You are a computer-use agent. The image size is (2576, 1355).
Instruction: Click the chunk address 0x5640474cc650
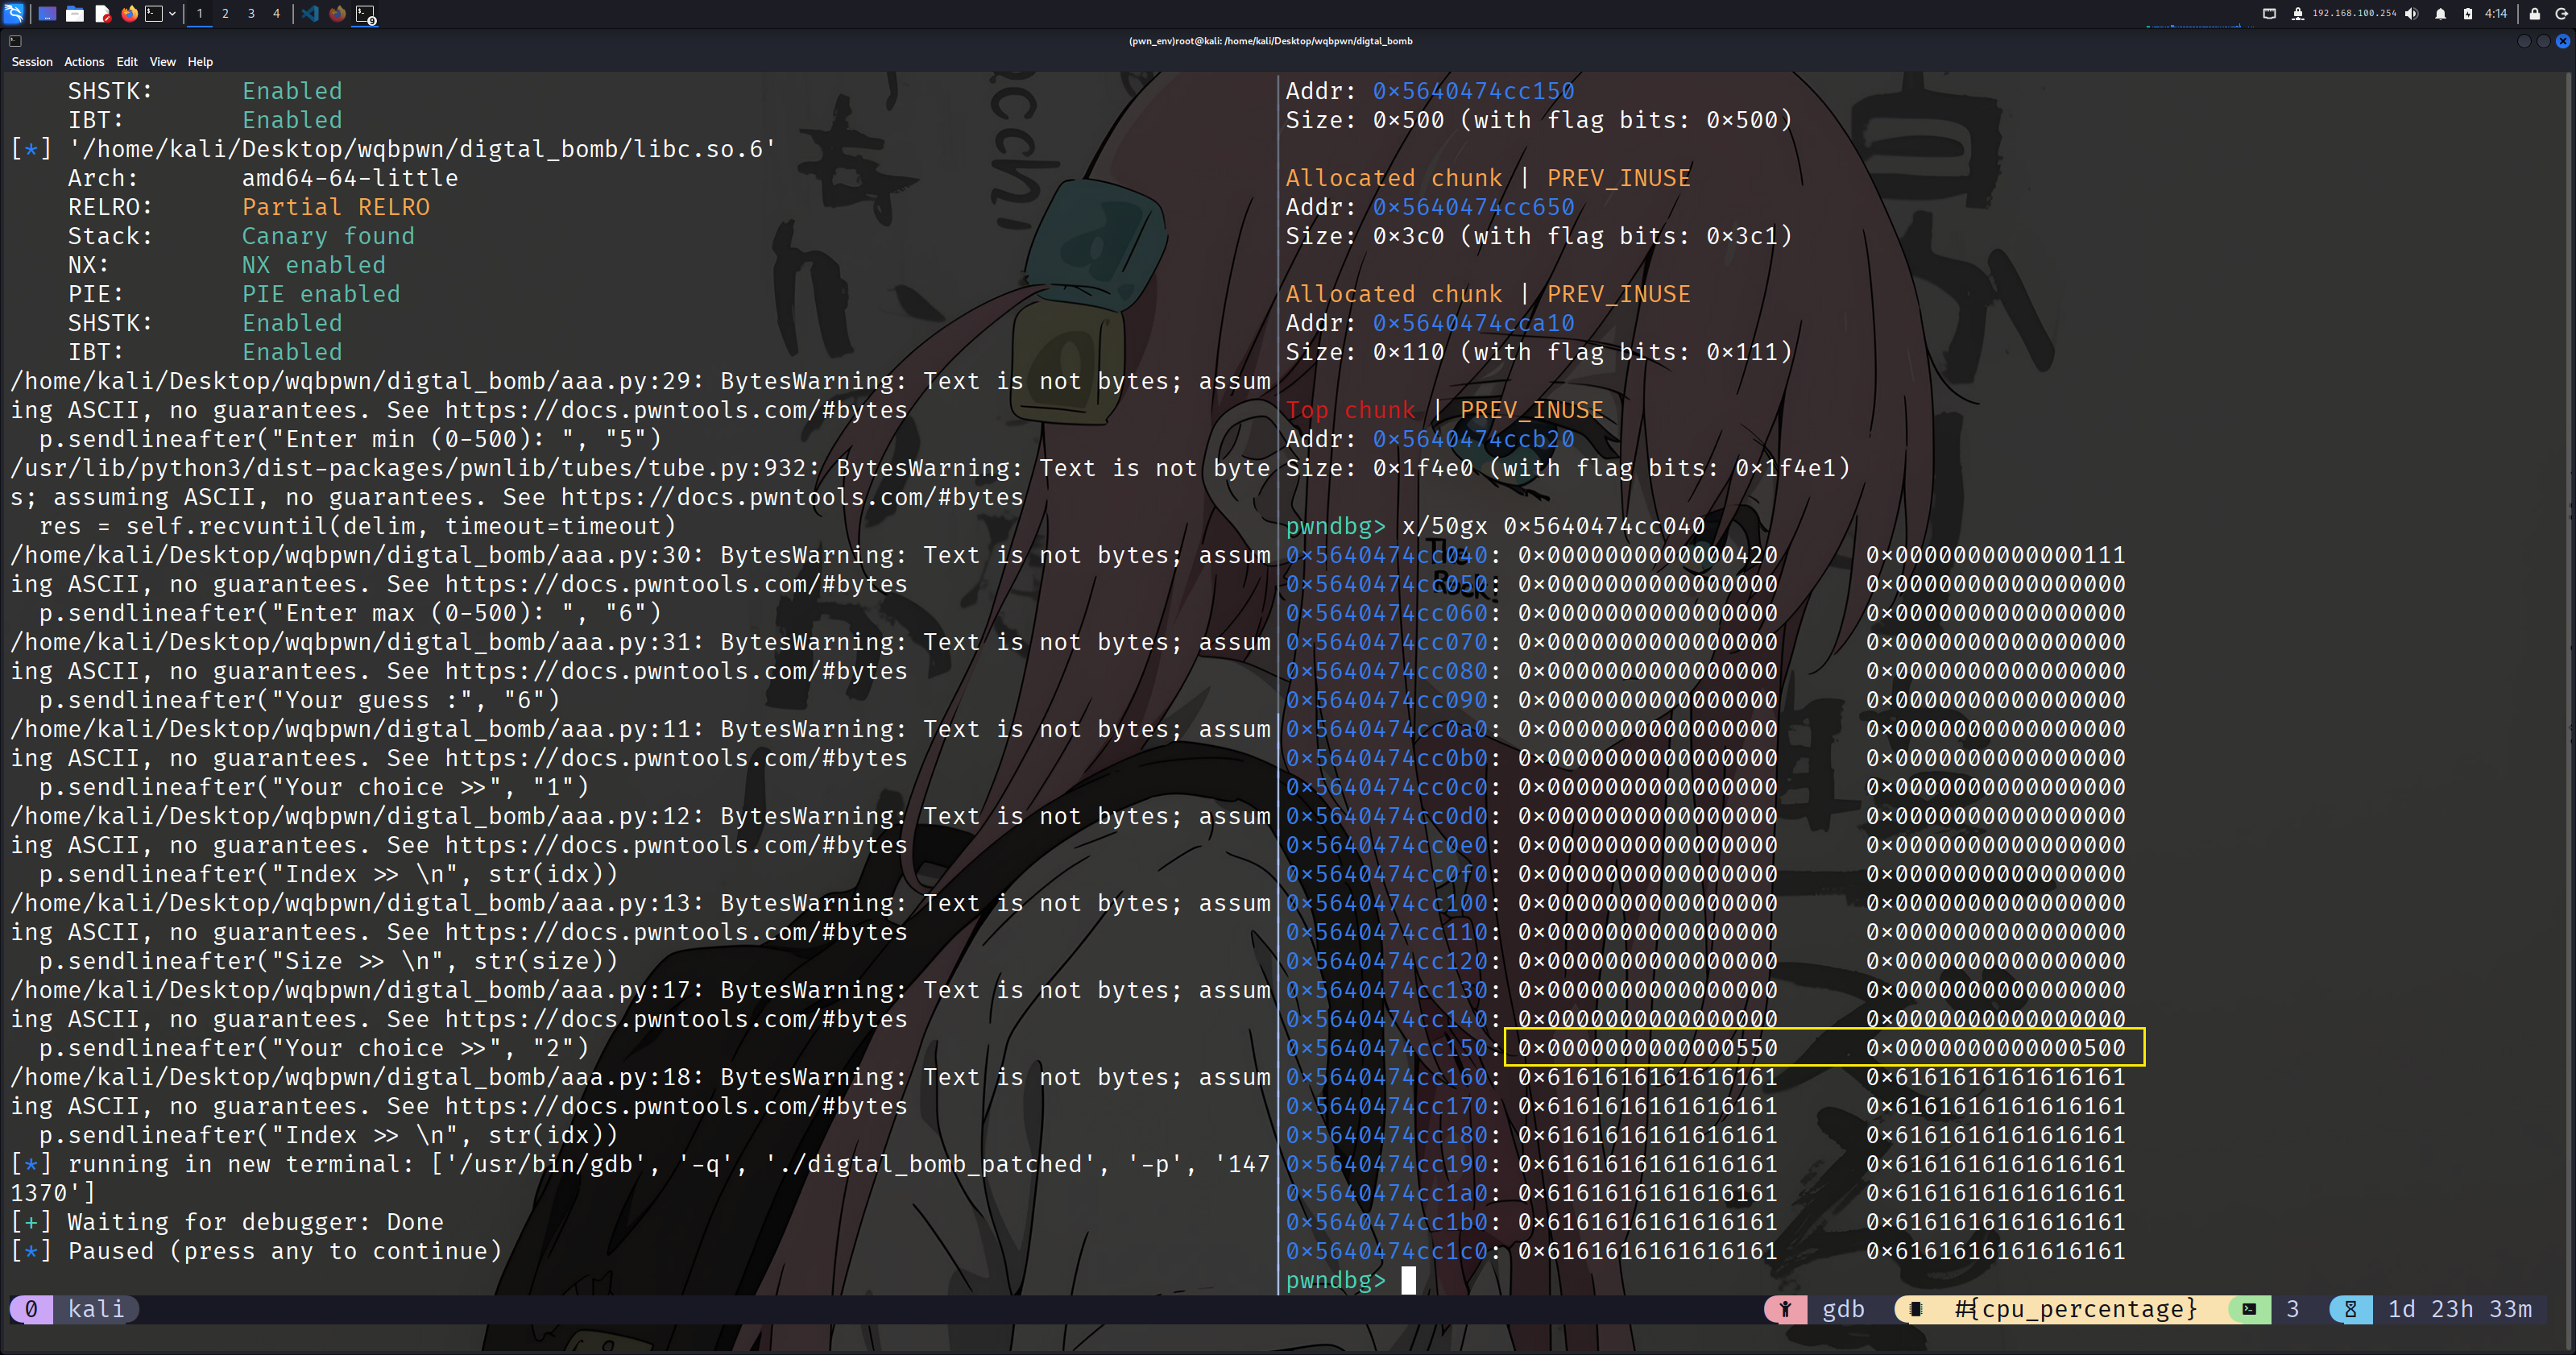[x=1473, y=207]
